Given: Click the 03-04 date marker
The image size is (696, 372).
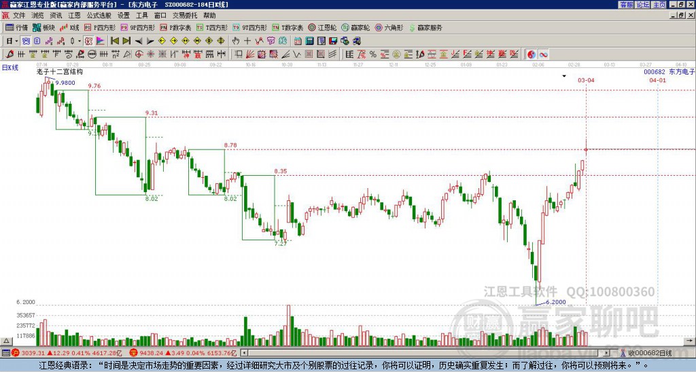Looking at the screenshot, I should 586,80.
